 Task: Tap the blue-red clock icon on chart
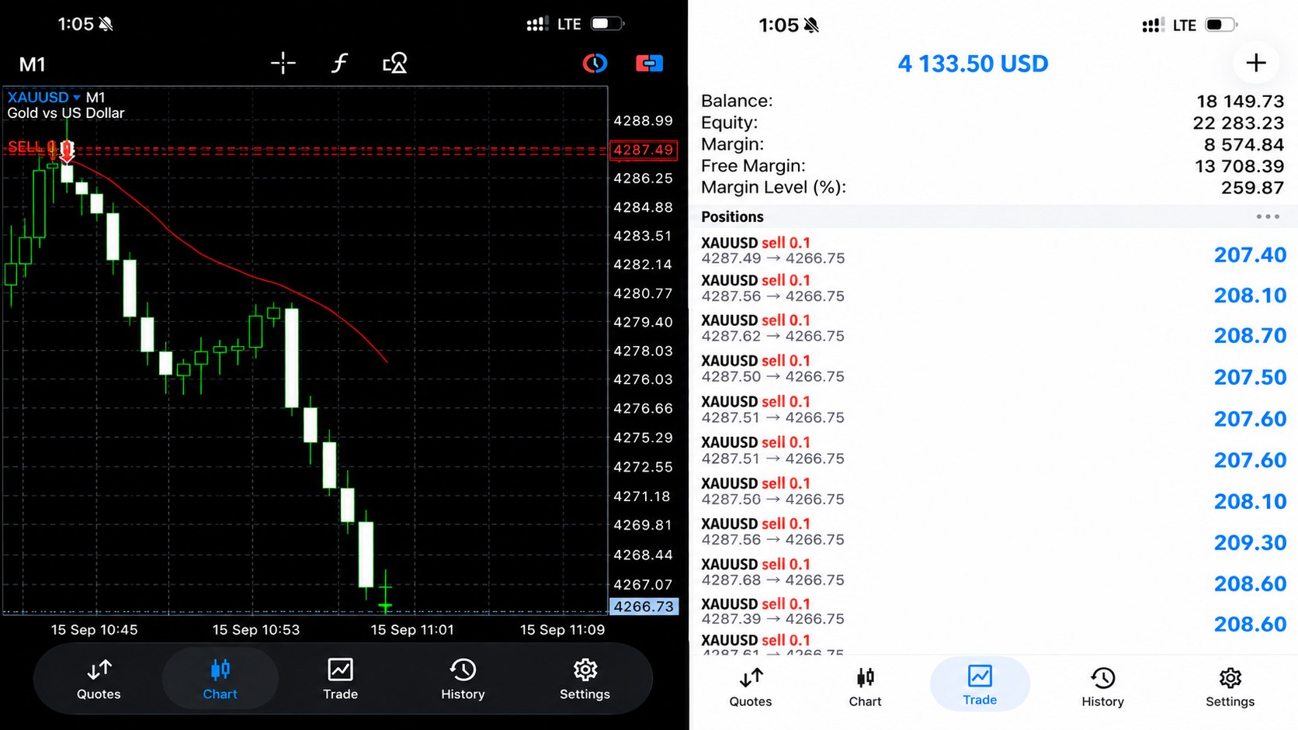(x=595, y=63)
